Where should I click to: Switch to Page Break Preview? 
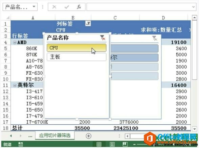point(125,144)
